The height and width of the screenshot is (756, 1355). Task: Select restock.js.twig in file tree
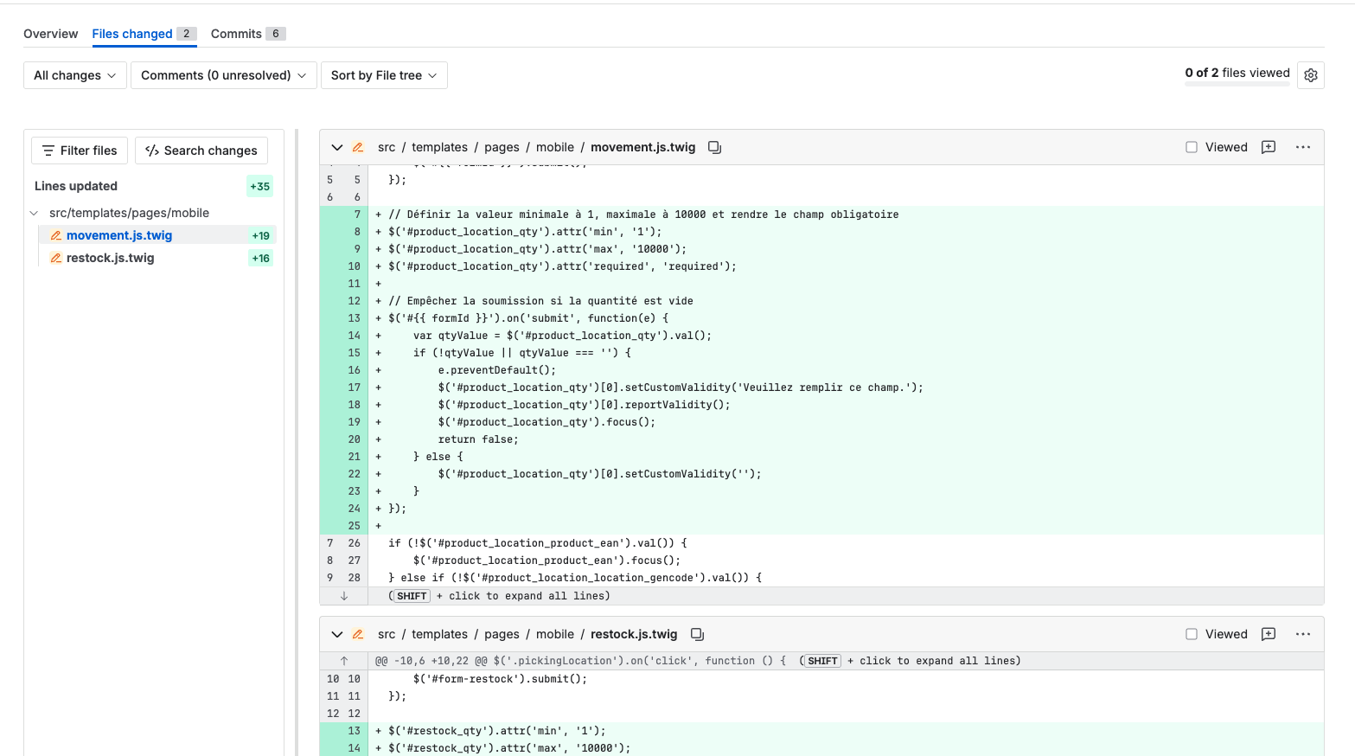pyautogui.click(x=110, y=258)
